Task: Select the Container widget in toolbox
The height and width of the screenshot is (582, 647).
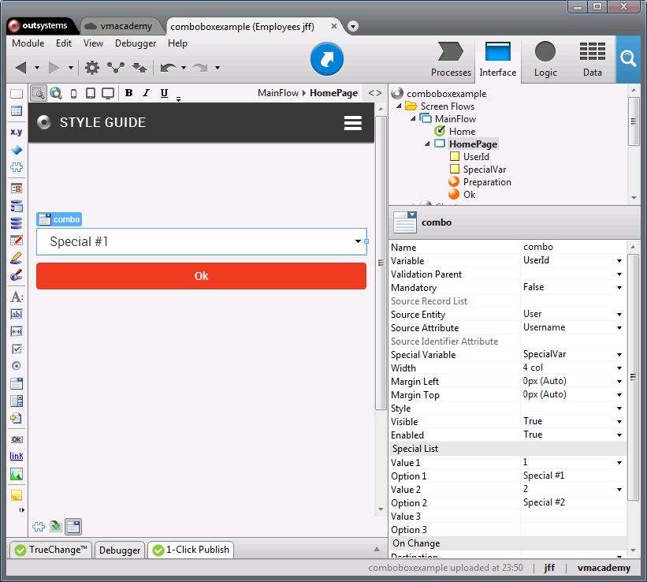Action: (17, 94)
